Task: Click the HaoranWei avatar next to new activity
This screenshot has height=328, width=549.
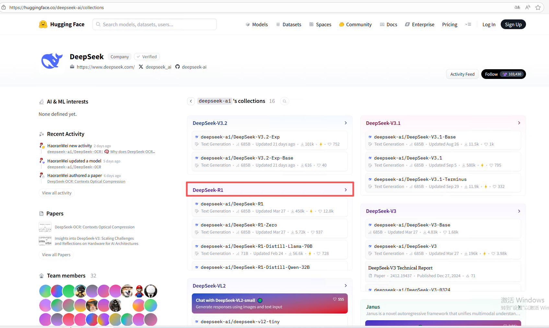Action: tap(42, 146)
